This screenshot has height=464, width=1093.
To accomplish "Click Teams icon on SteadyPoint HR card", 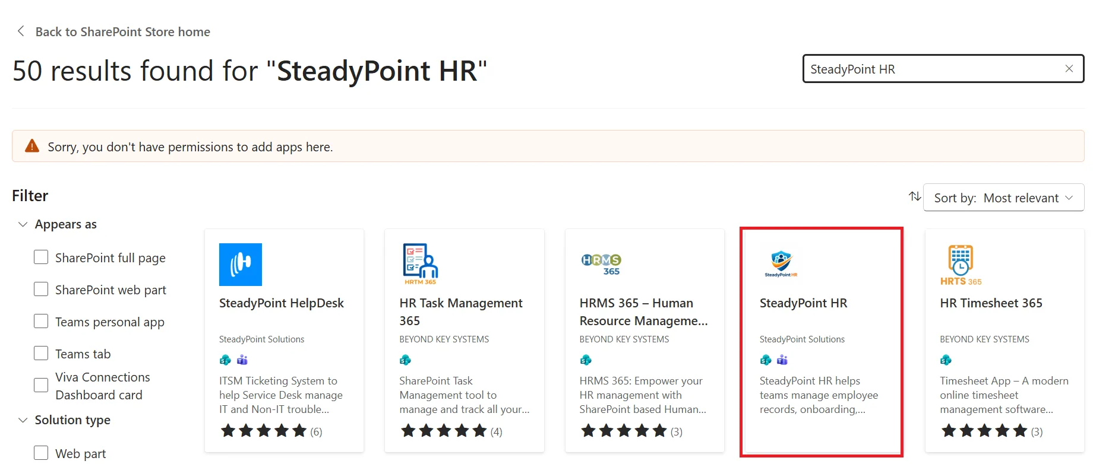I will [x=782, y=360].
